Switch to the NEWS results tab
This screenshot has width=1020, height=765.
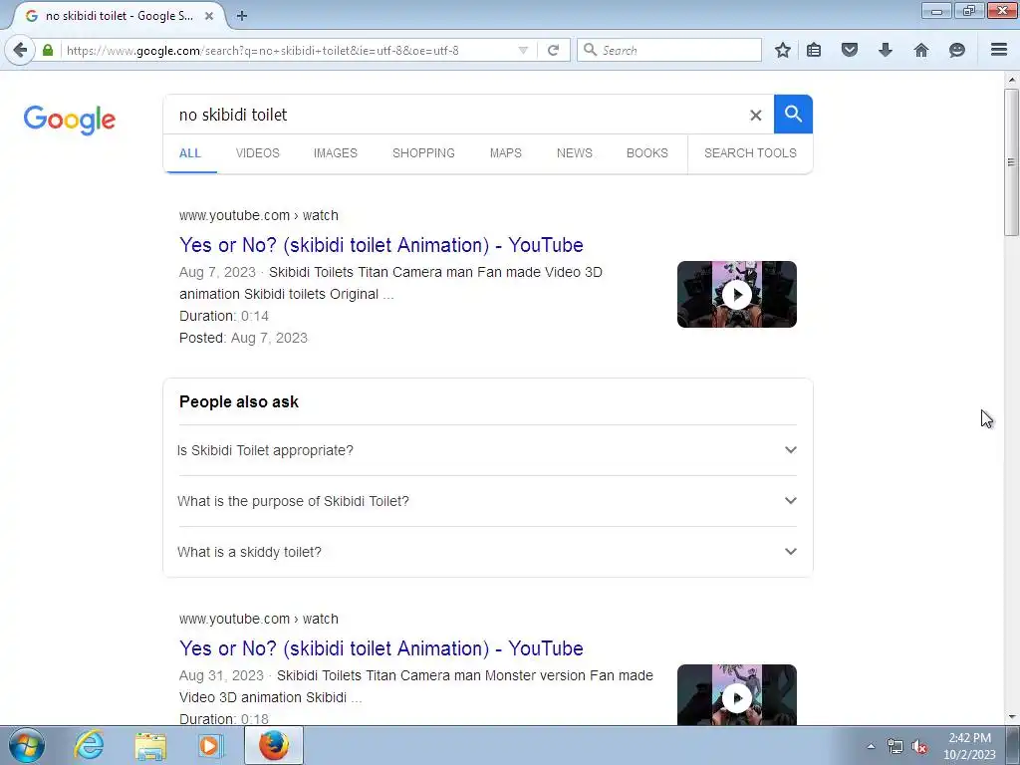(x=575, y=152)
